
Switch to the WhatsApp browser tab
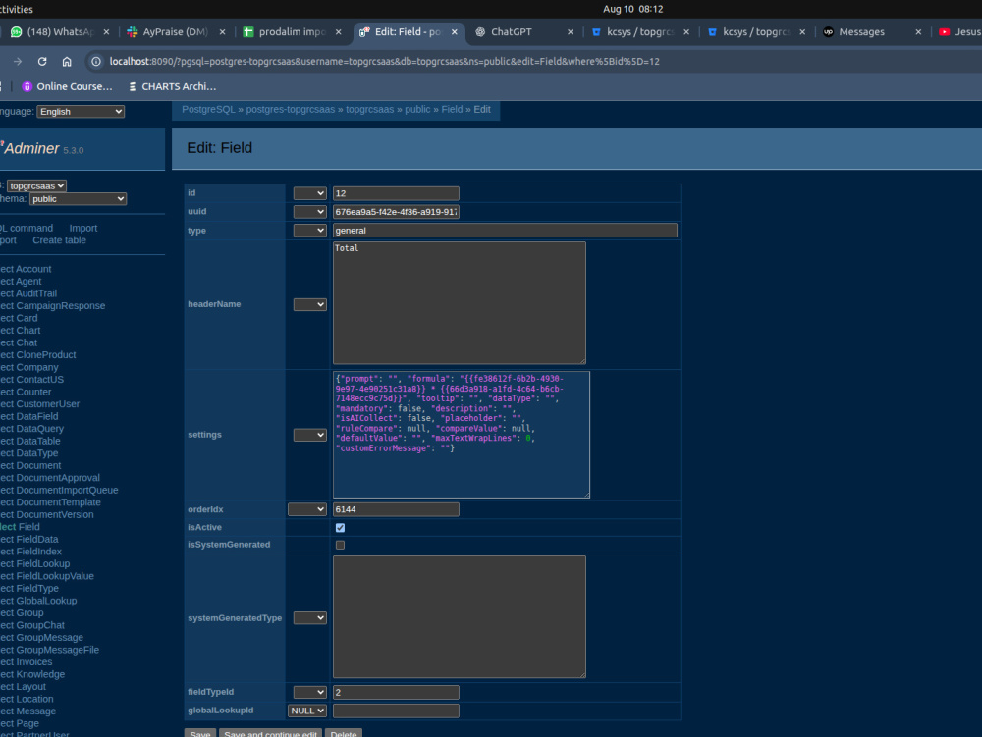coord(60,32)
